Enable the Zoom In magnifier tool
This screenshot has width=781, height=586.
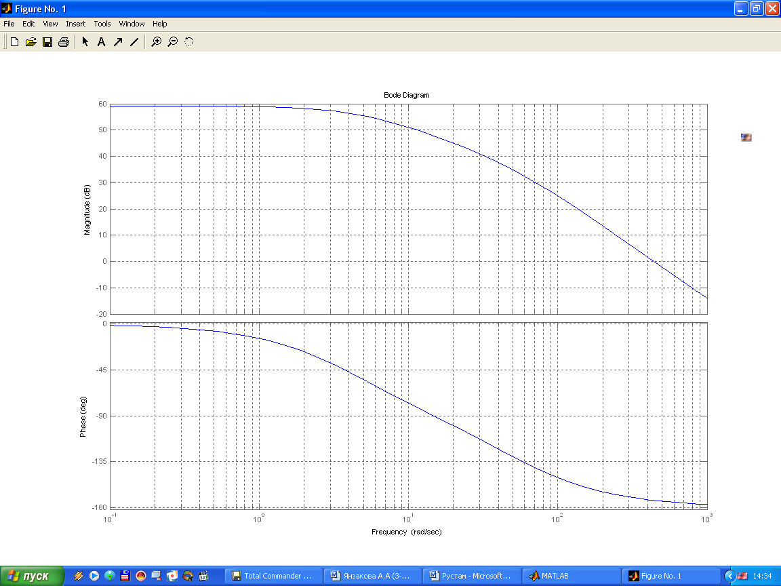[157, 42]
